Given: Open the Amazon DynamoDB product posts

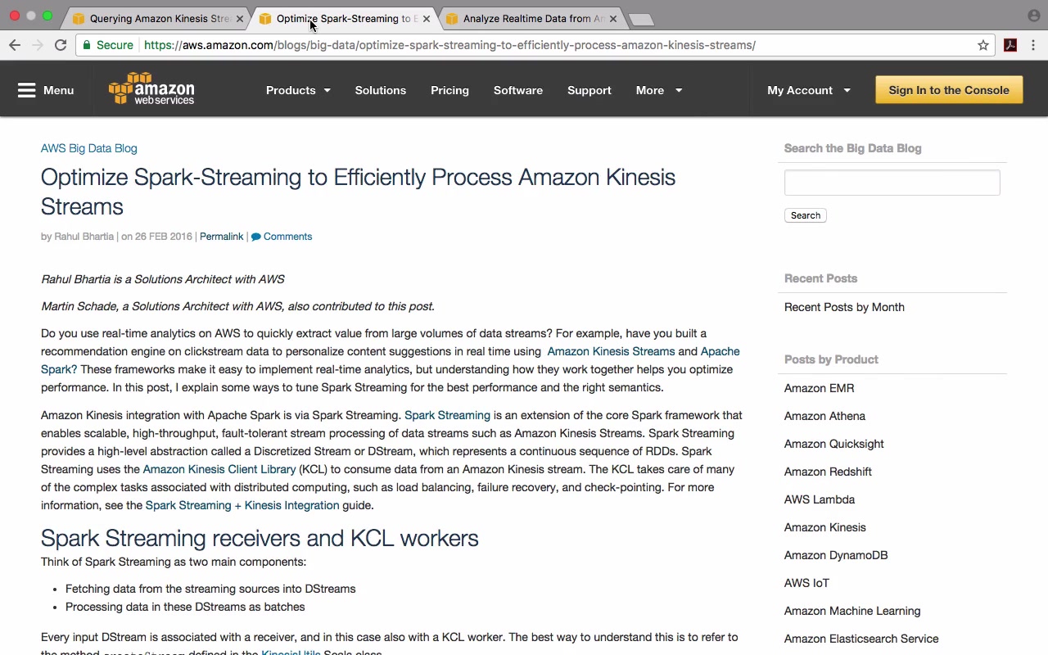Looking at the screenshot, I should pyautogui.click(x=836, y=555).
